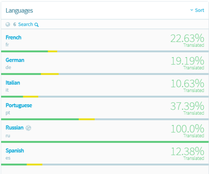
Task: Open the French language
Action: click(x=13, y=37)
